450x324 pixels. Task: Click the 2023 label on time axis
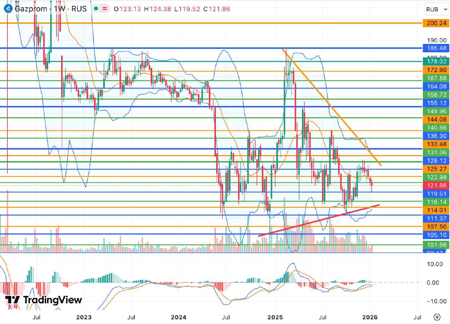point(84,317)
